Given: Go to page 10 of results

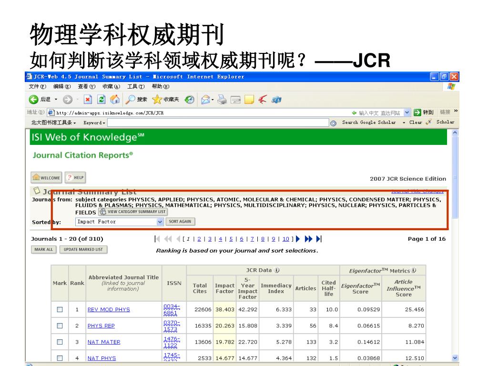Looking at the screenshot, I should tap(286, 239).
